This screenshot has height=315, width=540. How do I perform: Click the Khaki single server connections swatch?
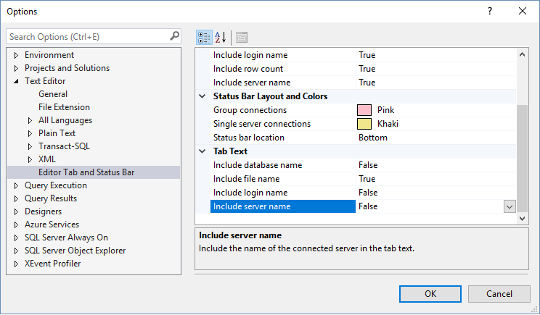point(365,124)
